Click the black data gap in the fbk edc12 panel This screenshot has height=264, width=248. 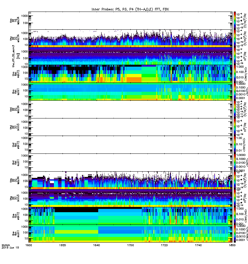76,210
